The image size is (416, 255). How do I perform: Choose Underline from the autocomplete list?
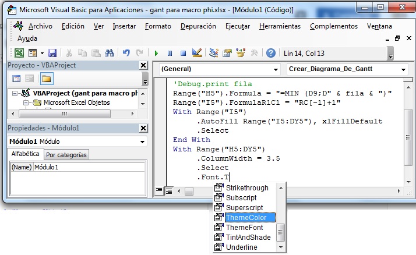(244, 247)
